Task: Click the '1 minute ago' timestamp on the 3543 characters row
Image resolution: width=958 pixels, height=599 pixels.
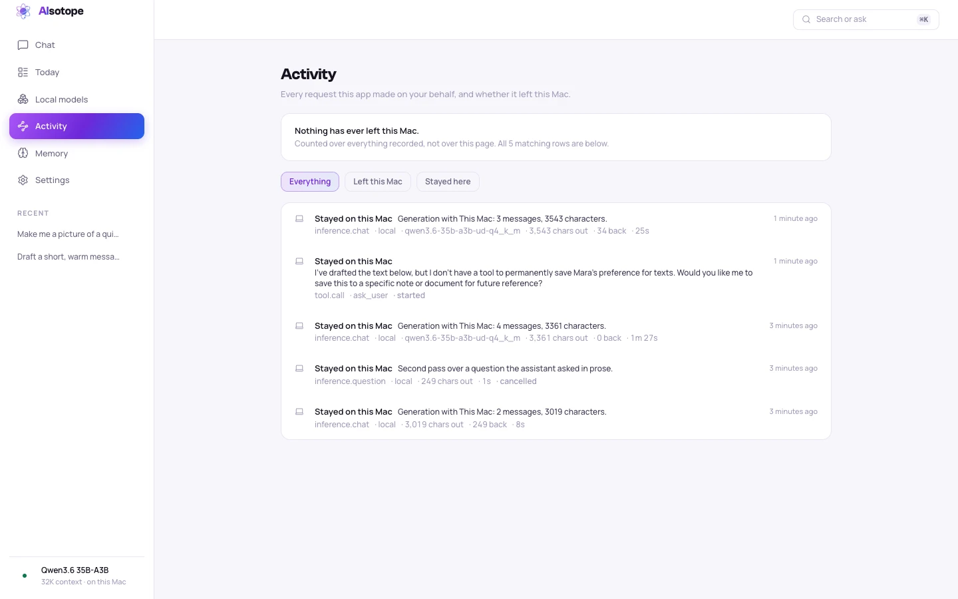Action: (x=796, y=218)
